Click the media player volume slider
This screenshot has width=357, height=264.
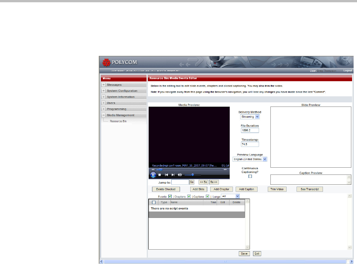(x=192, y=175)
